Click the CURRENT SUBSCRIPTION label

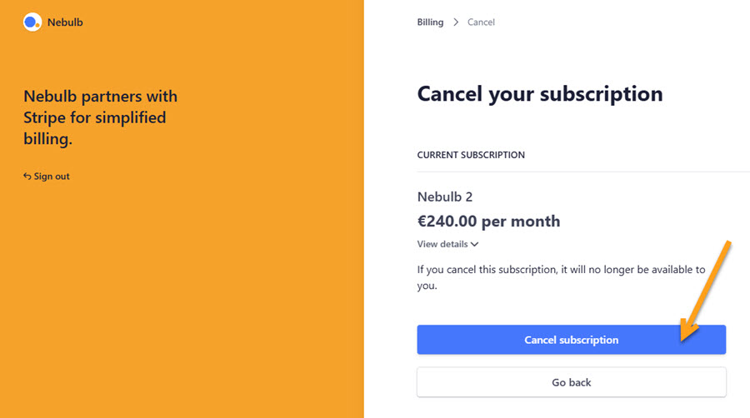tap(471, 155)
